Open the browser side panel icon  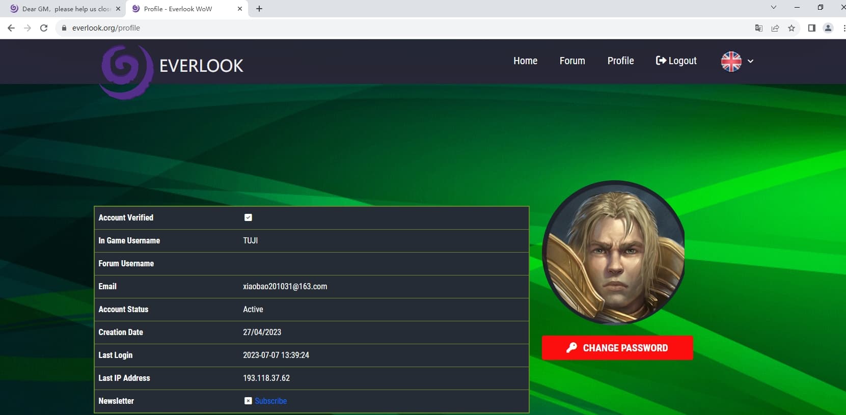tap(812, 28)
